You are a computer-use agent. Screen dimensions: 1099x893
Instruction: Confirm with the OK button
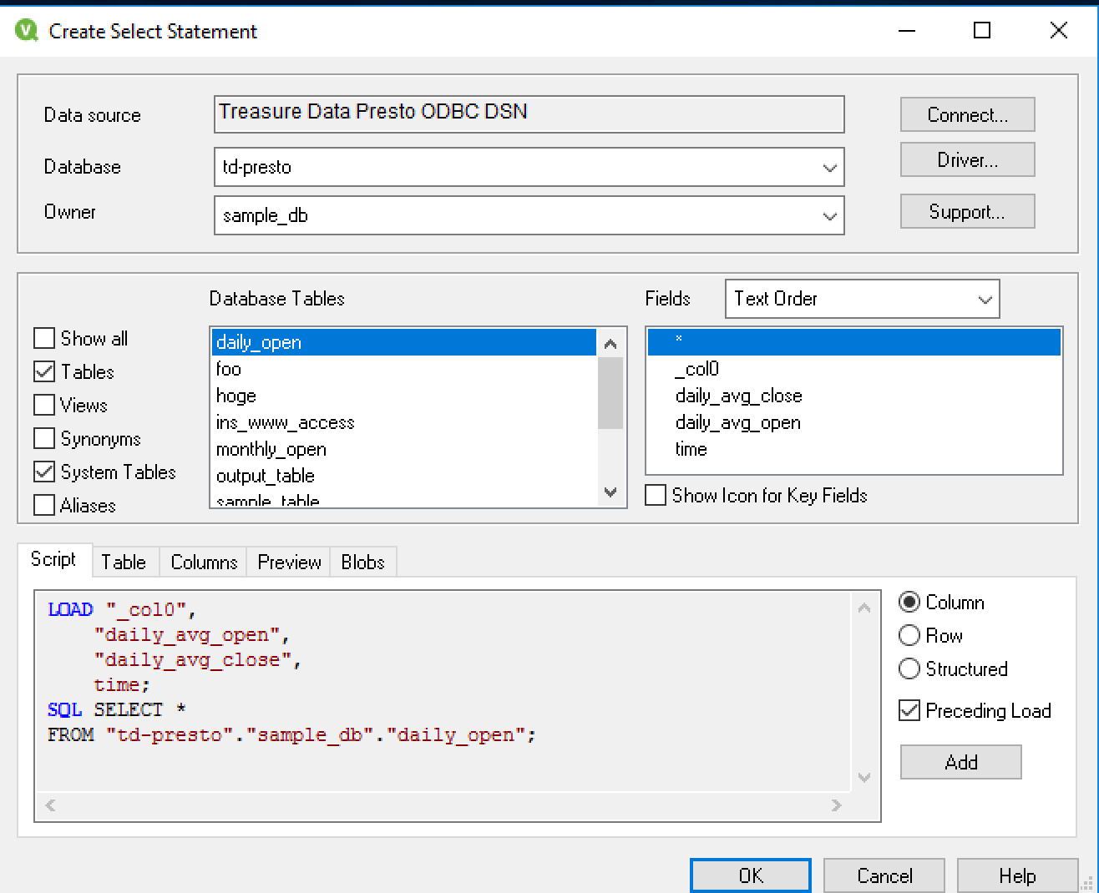(751, 875)
